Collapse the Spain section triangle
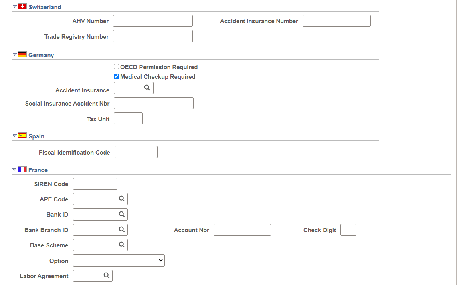Screen dimensions: 461x285 tap(14, 135)
